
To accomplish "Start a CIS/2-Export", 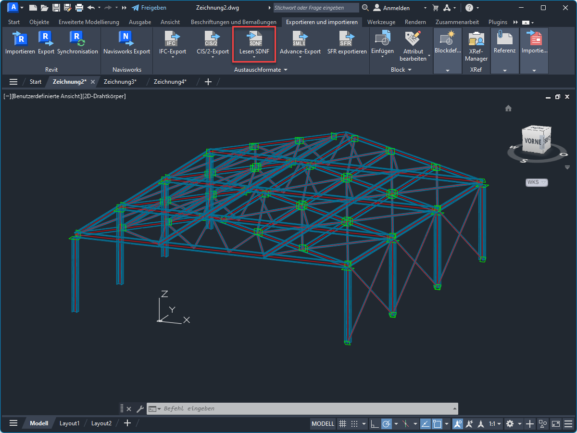I will [213, 42].
